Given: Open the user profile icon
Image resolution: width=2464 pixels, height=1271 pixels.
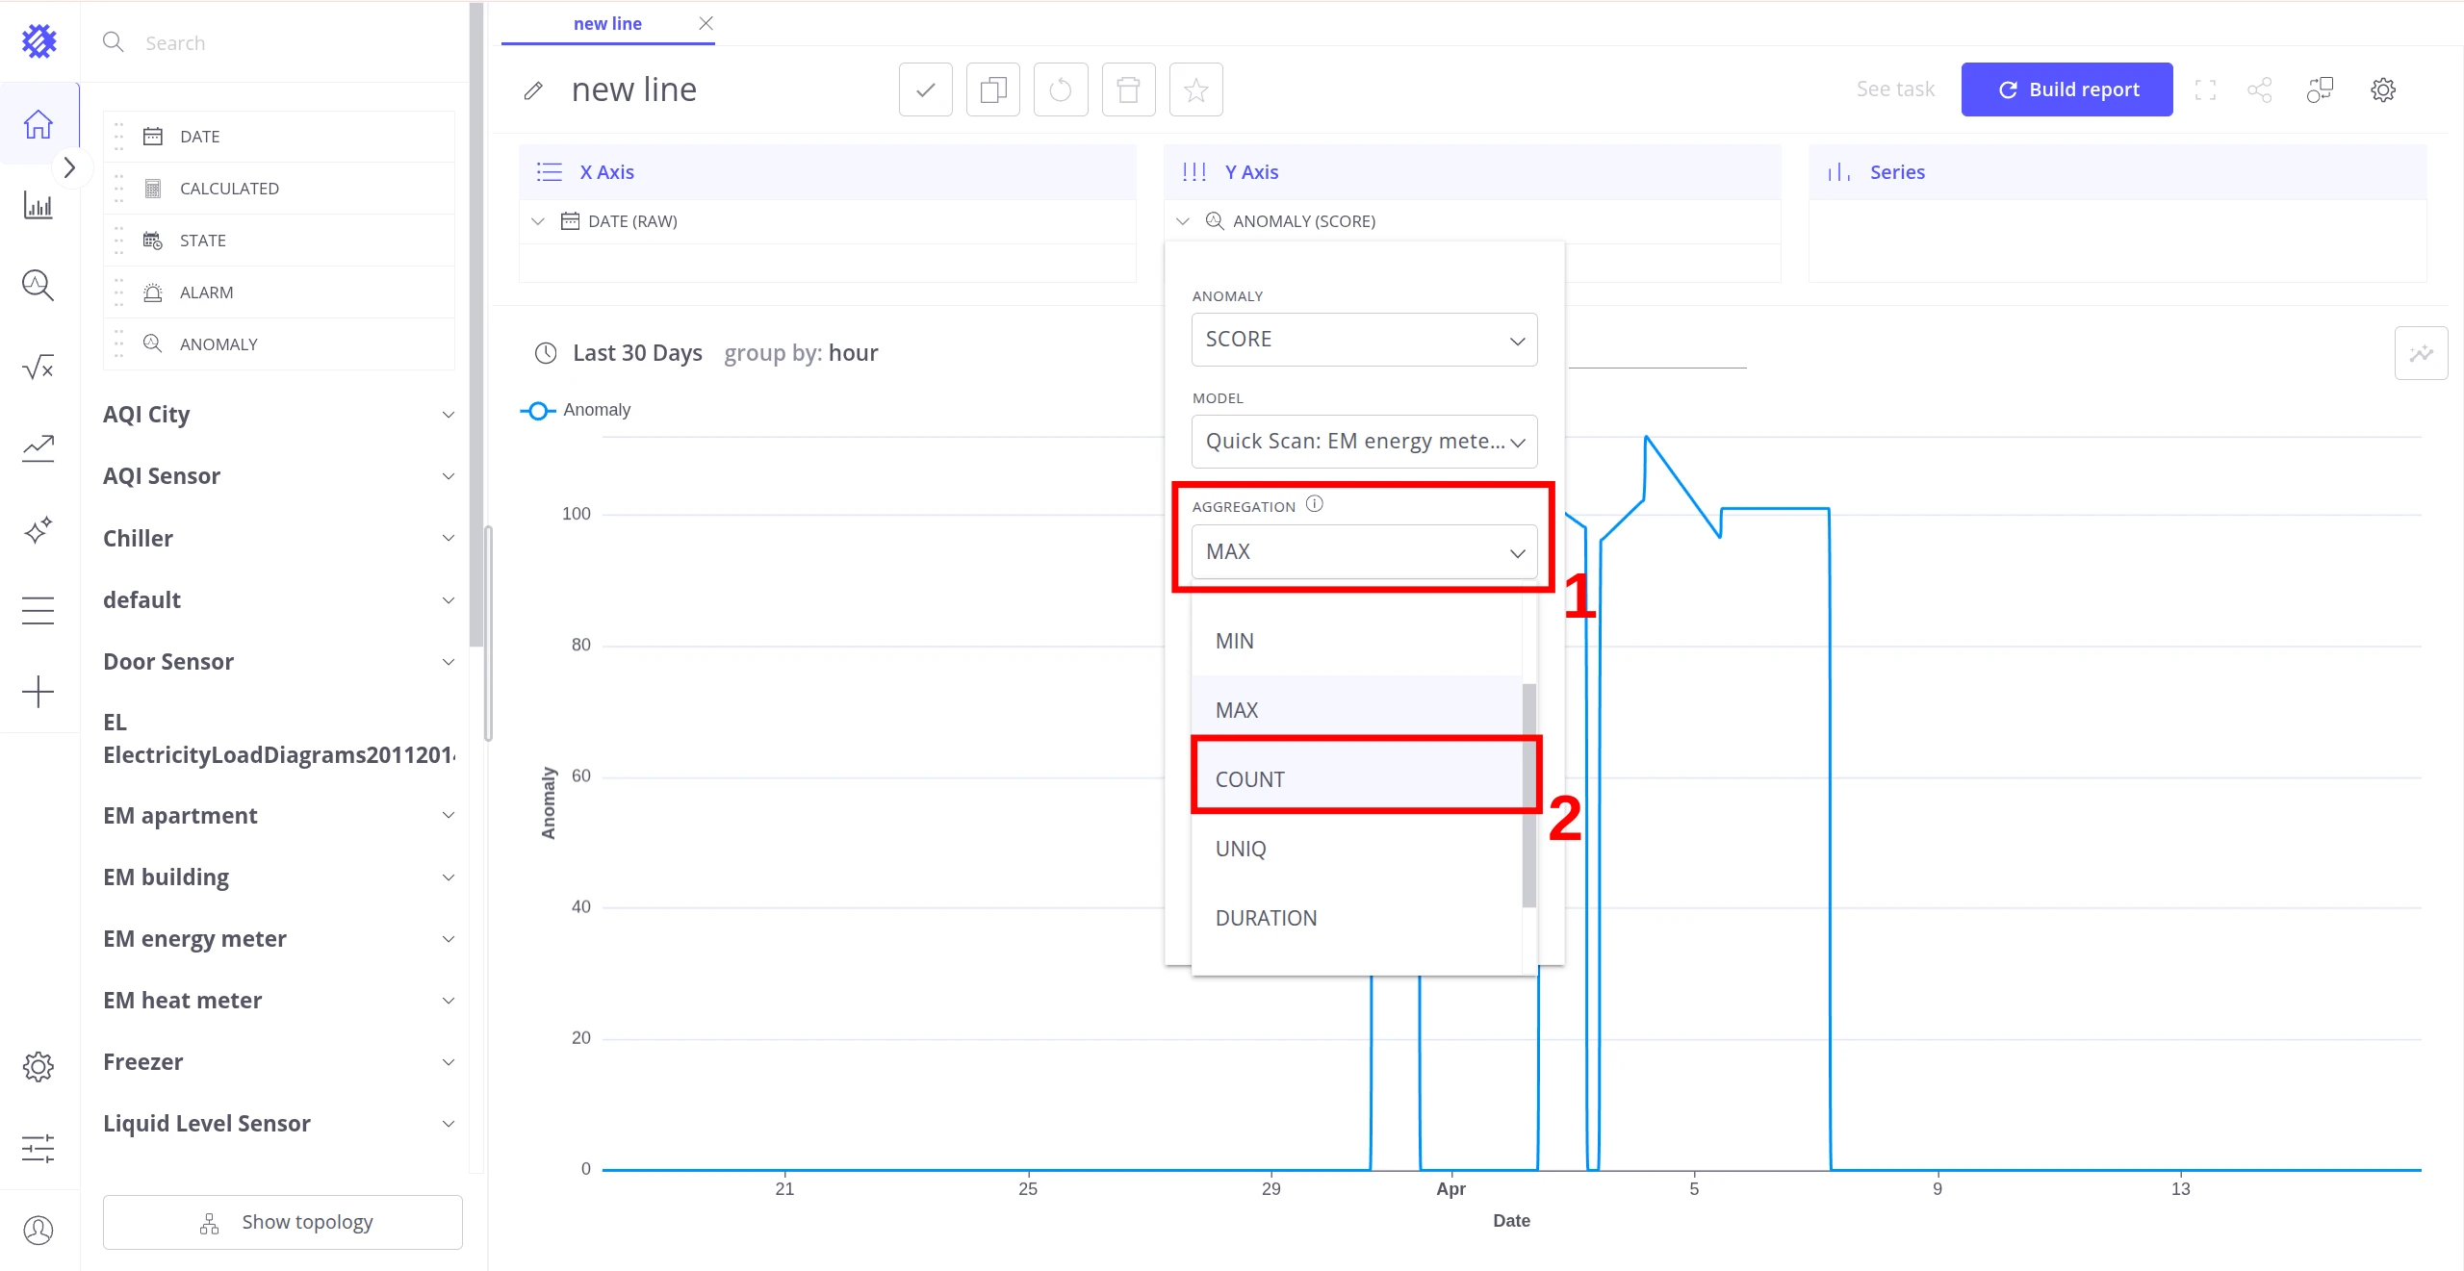Looking at the screenshot, I should [38, 1230].
